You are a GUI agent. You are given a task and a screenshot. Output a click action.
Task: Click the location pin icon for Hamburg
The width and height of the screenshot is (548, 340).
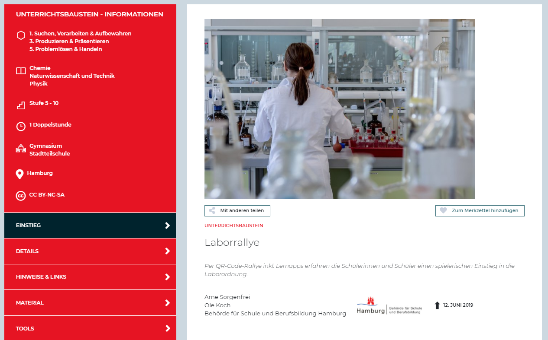click(x=19, y=174)
